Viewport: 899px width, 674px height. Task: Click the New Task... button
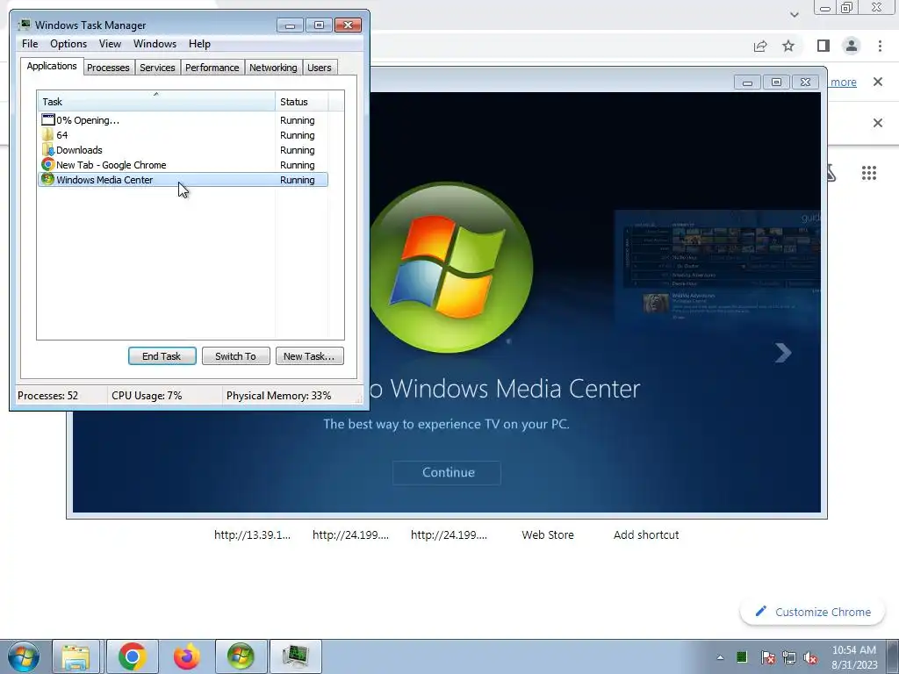(x=310, y=356)
